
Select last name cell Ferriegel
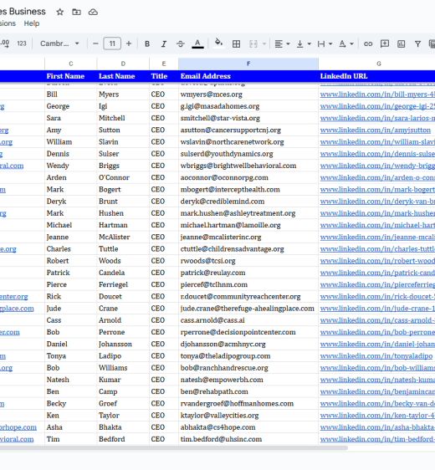coord(123,284)
